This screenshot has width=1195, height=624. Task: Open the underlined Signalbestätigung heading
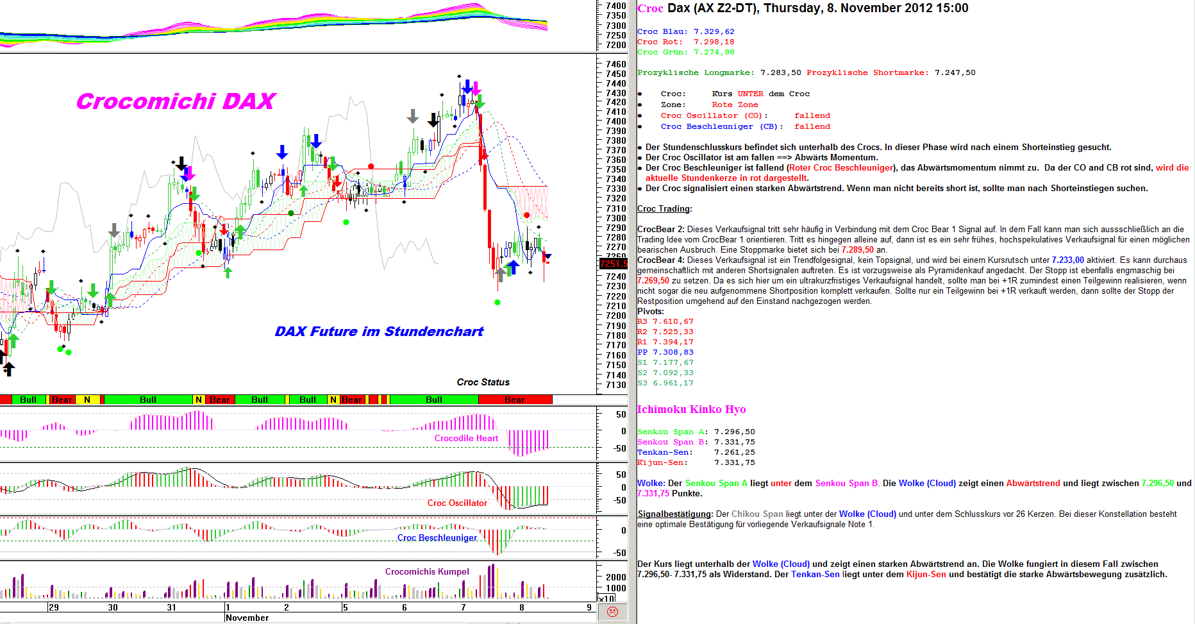point(674,514)
